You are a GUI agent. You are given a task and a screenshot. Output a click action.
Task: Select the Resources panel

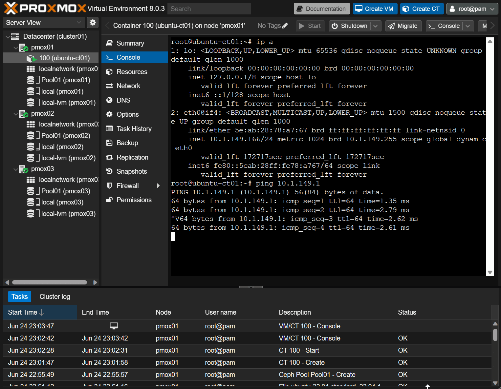coord(132,72)
